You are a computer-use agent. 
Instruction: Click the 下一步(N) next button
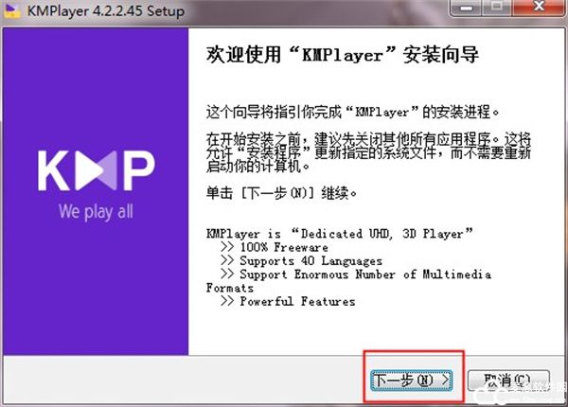click(412, 380)
